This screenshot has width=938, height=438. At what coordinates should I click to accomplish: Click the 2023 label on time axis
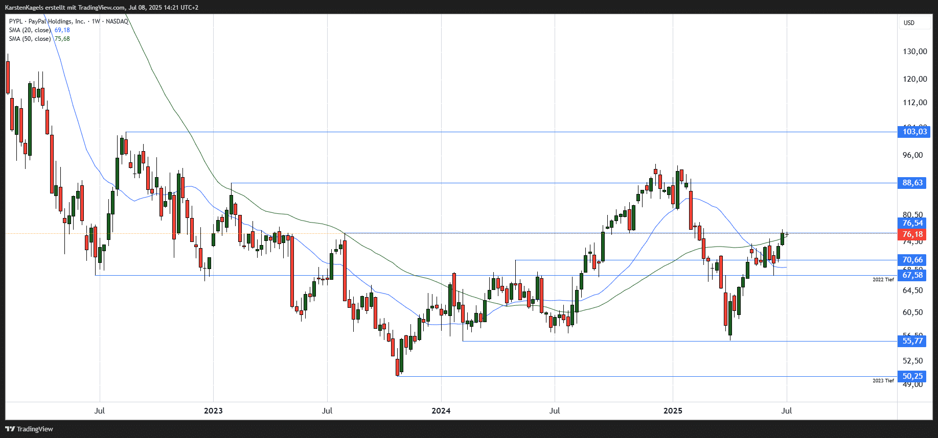tap(213, 411)
